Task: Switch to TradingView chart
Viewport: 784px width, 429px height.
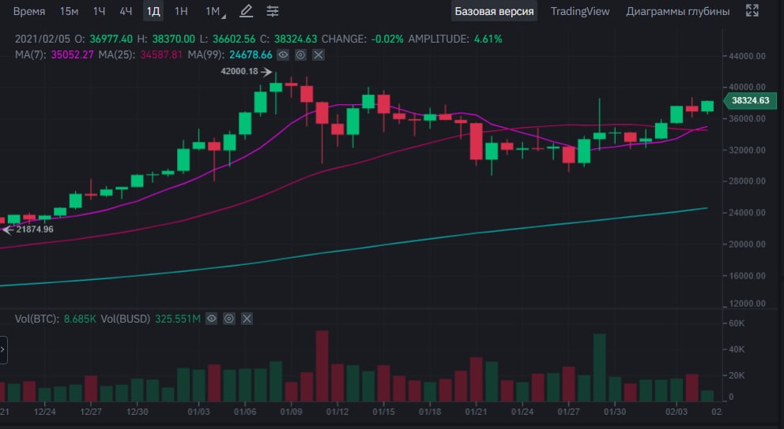Action: tap(580, 12)
